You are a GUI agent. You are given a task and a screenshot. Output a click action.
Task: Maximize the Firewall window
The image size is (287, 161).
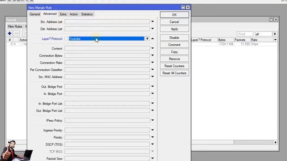pos(271,20)
